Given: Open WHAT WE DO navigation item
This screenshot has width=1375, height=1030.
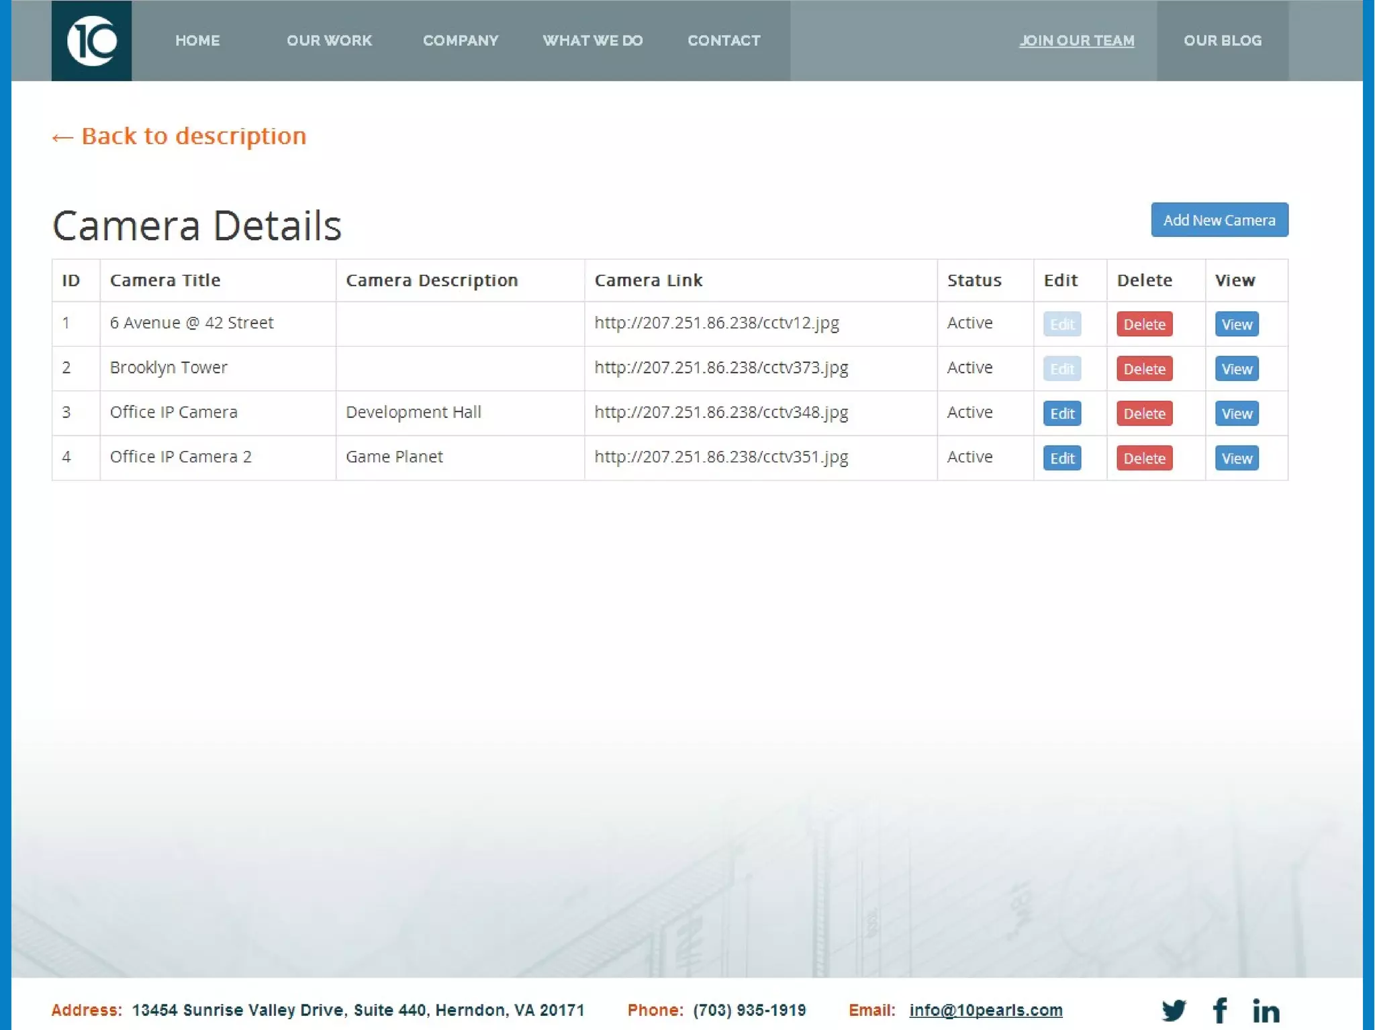Looking at the screenshot, I should (592, 40).
